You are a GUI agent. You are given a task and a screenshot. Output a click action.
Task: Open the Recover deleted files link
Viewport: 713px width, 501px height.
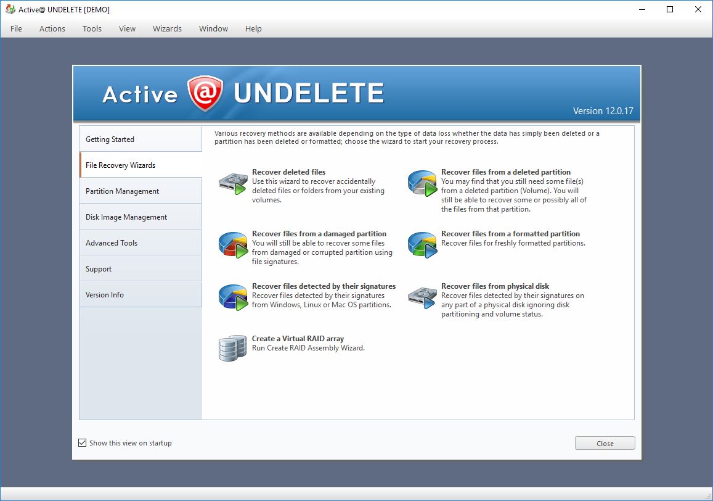click(x=288, y=172)
